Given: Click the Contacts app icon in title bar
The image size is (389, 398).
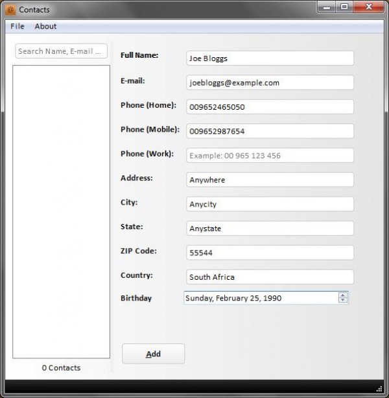Looking at the screenshot, I should (10, 10).
